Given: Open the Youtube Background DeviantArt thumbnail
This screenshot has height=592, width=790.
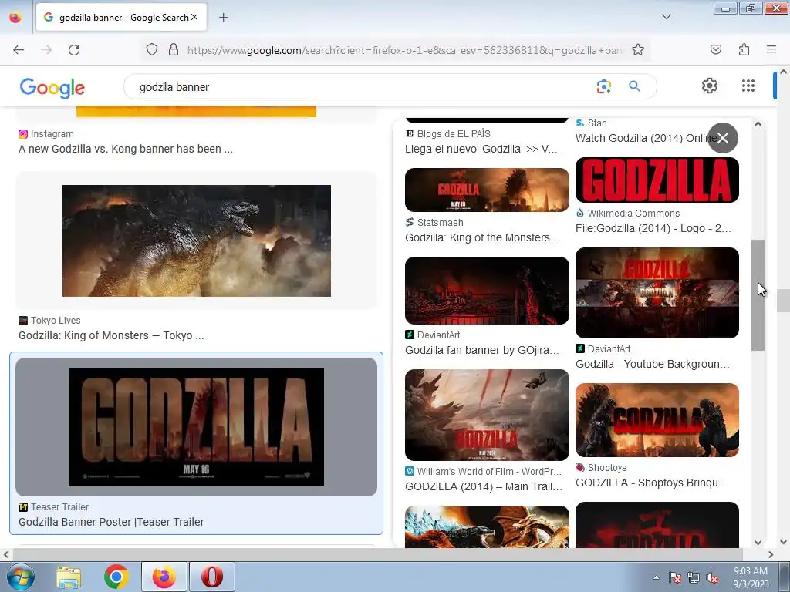Looking at the screenshot, I should [657, 292].
